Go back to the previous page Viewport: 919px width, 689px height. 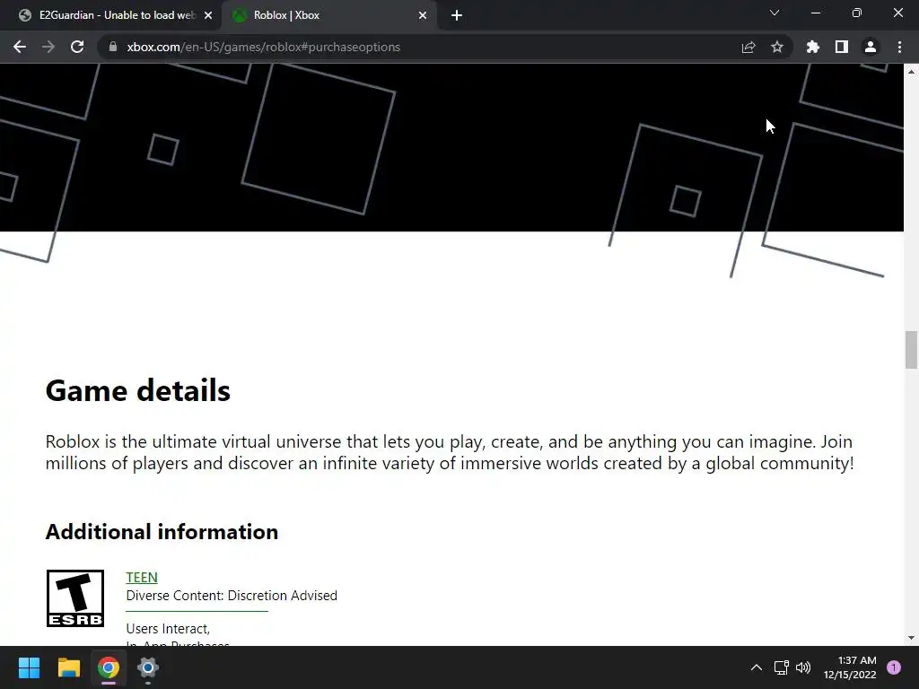pos(20,47)
